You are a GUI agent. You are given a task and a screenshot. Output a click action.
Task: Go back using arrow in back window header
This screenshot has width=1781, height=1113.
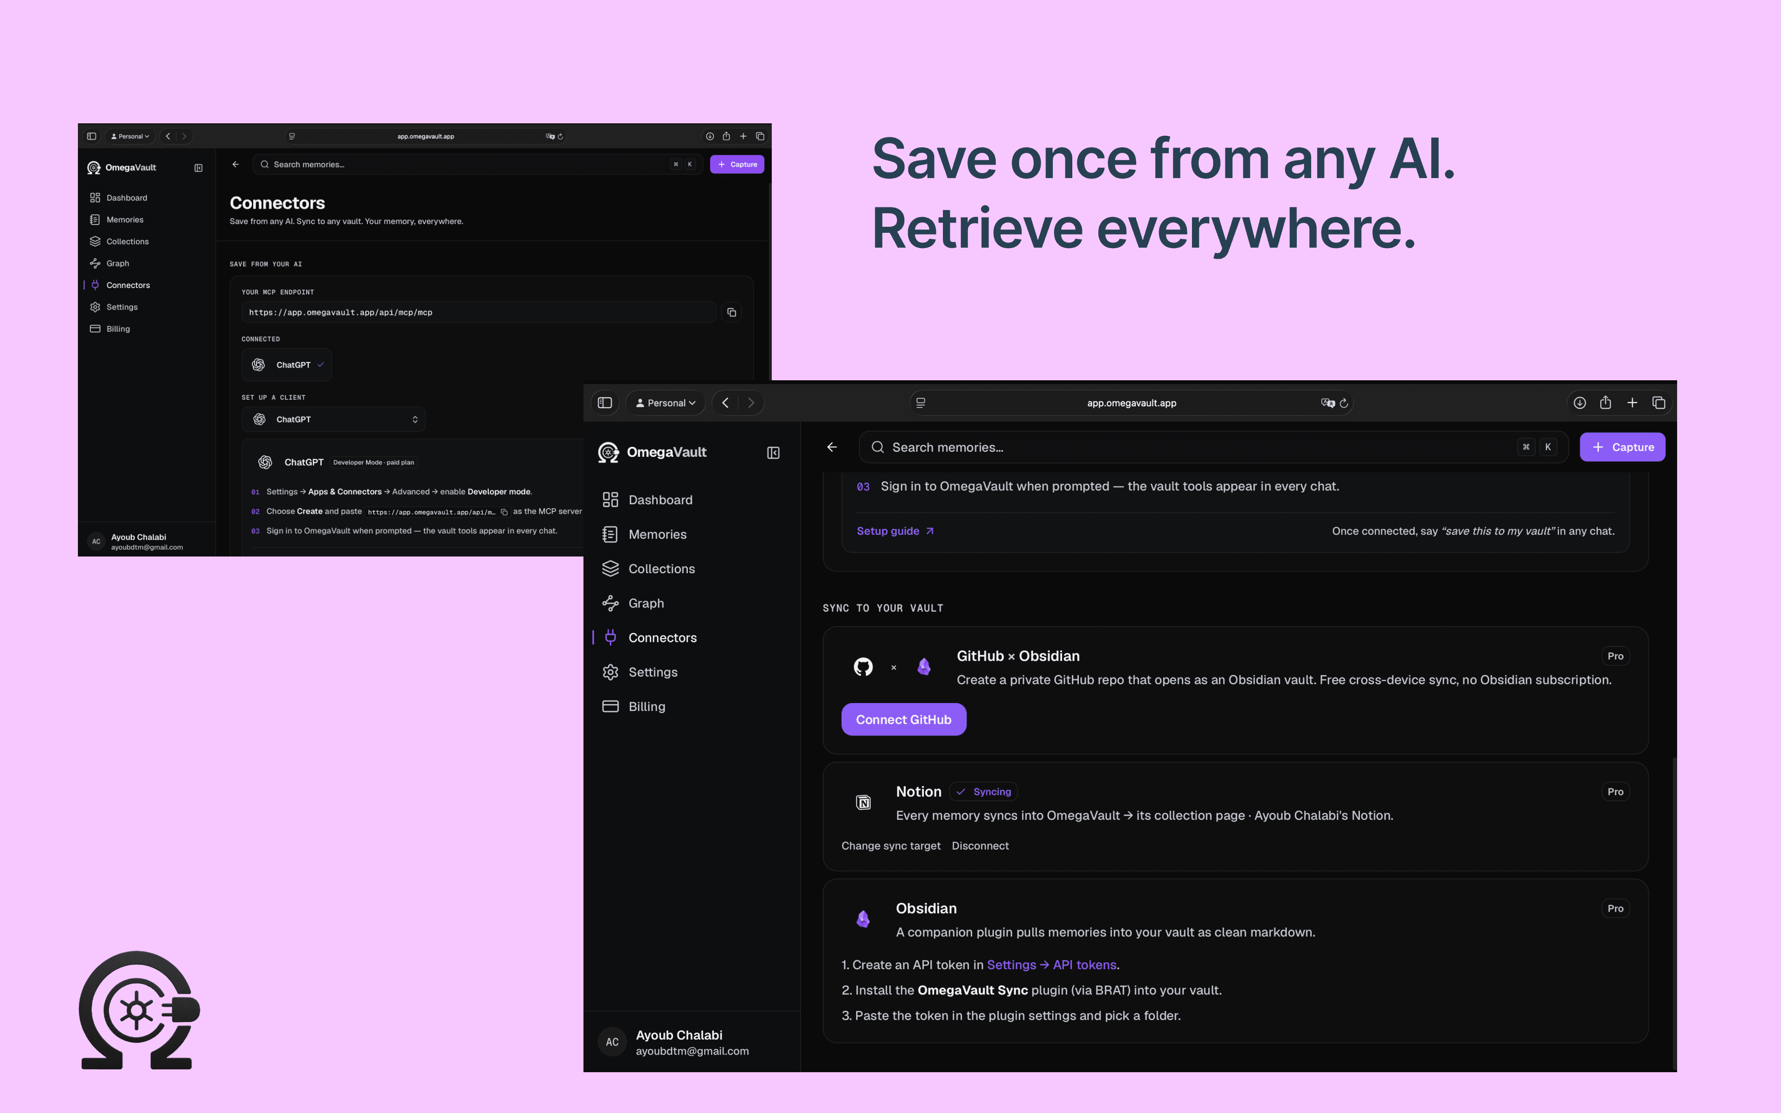(236, 164)
